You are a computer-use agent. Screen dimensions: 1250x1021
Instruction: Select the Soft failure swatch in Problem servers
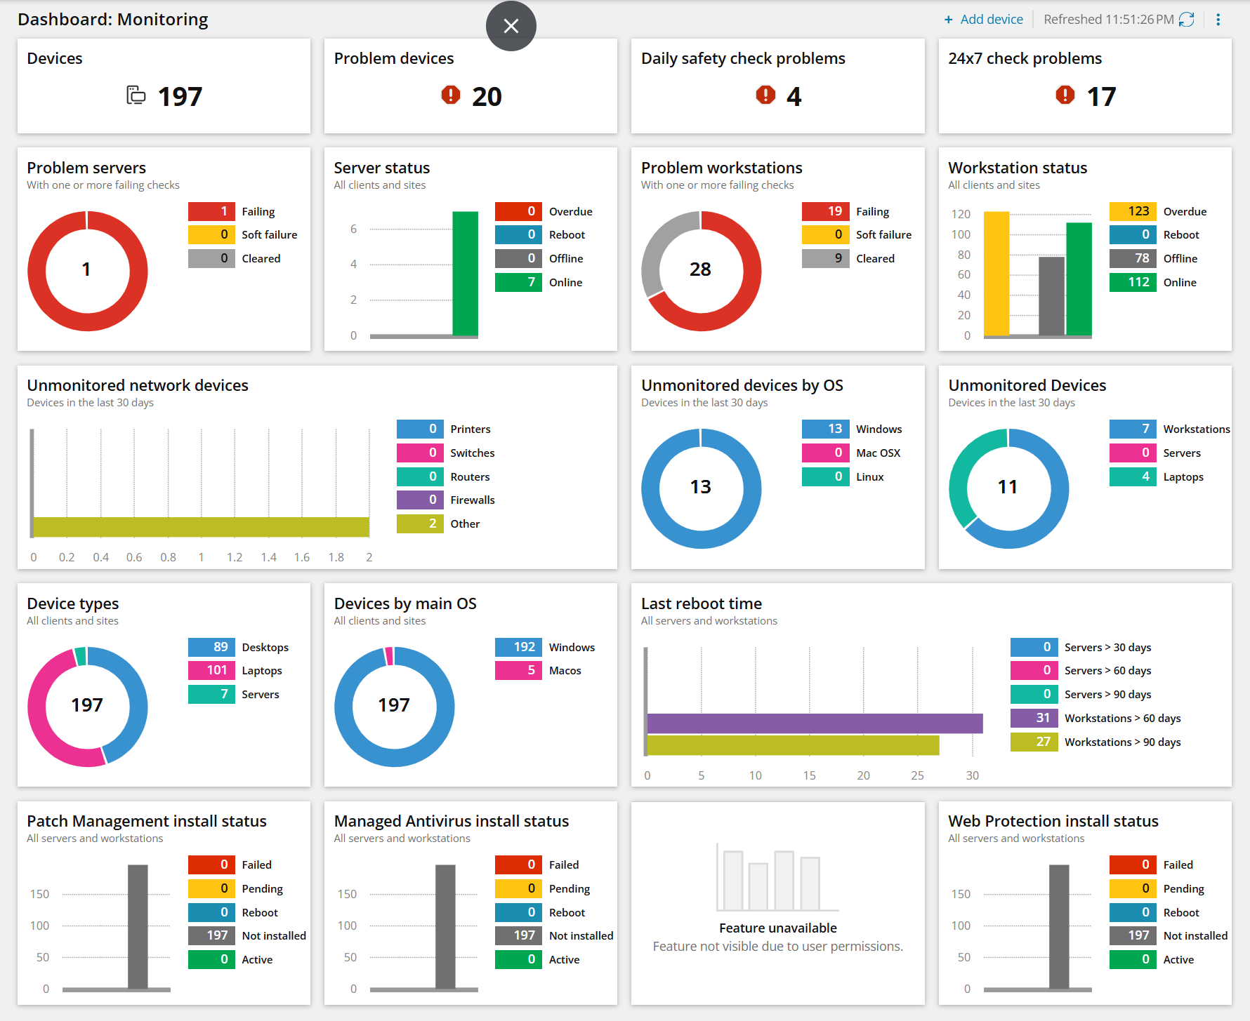[x=211, y=234]
